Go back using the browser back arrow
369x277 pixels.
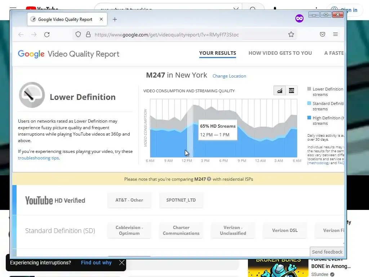point(21,35)
